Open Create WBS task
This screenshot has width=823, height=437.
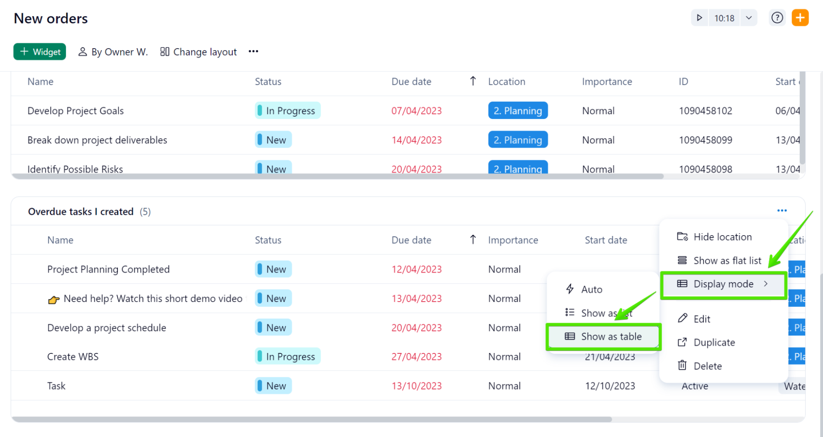pyautogui.click(x=73, y=357)
